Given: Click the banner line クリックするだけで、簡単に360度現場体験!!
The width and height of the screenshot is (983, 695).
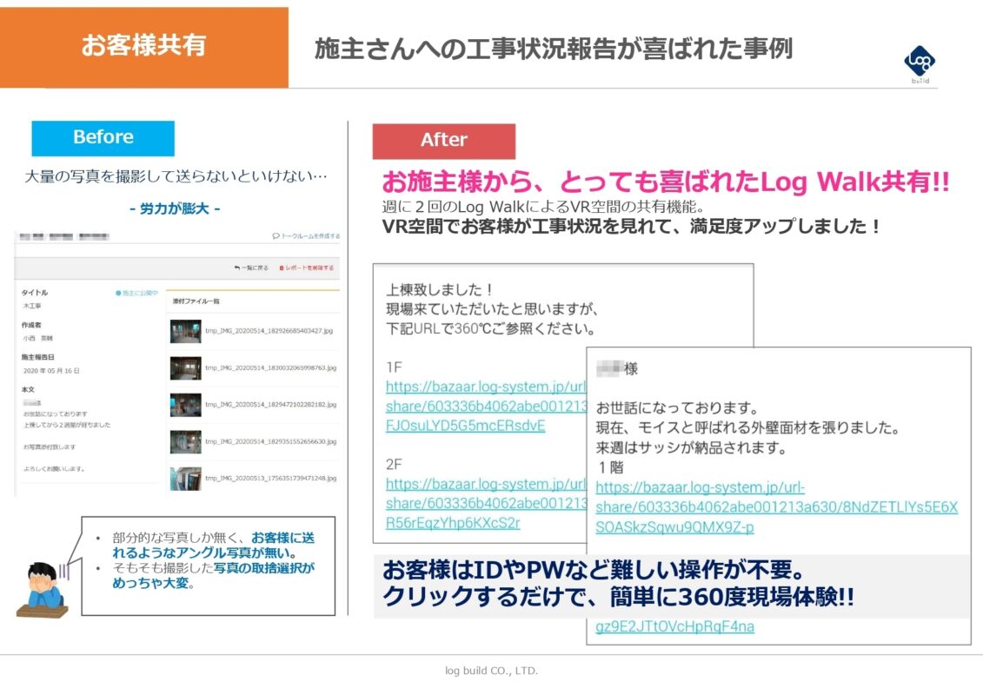Looking at the screenshot, I should [x=618, y=596].
